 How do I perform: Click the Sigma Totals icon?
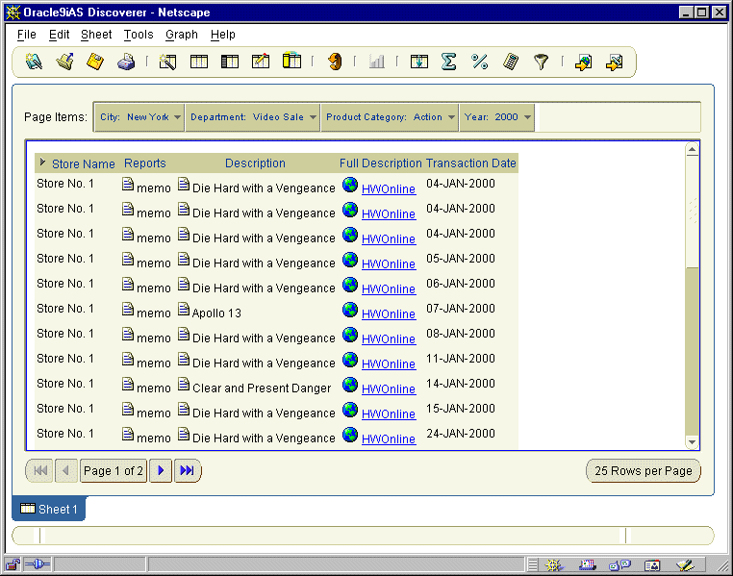[x=449, y=62]
